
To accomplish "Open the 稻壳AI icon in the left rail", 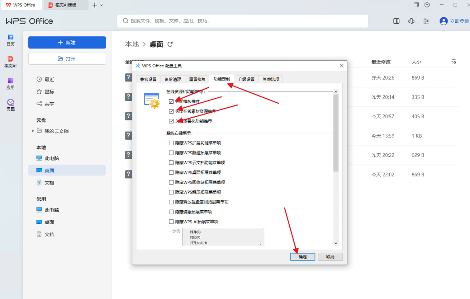I will click(x=11, y=59).
